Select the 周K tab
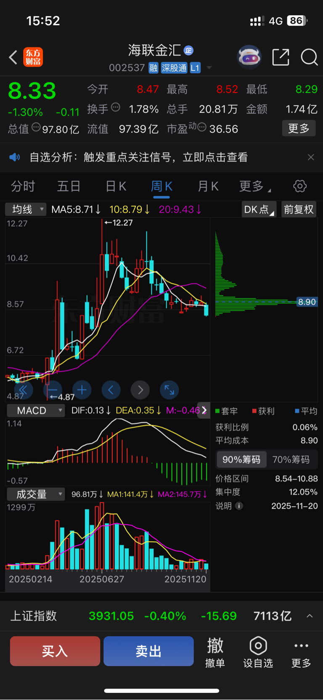 point(161,186)
